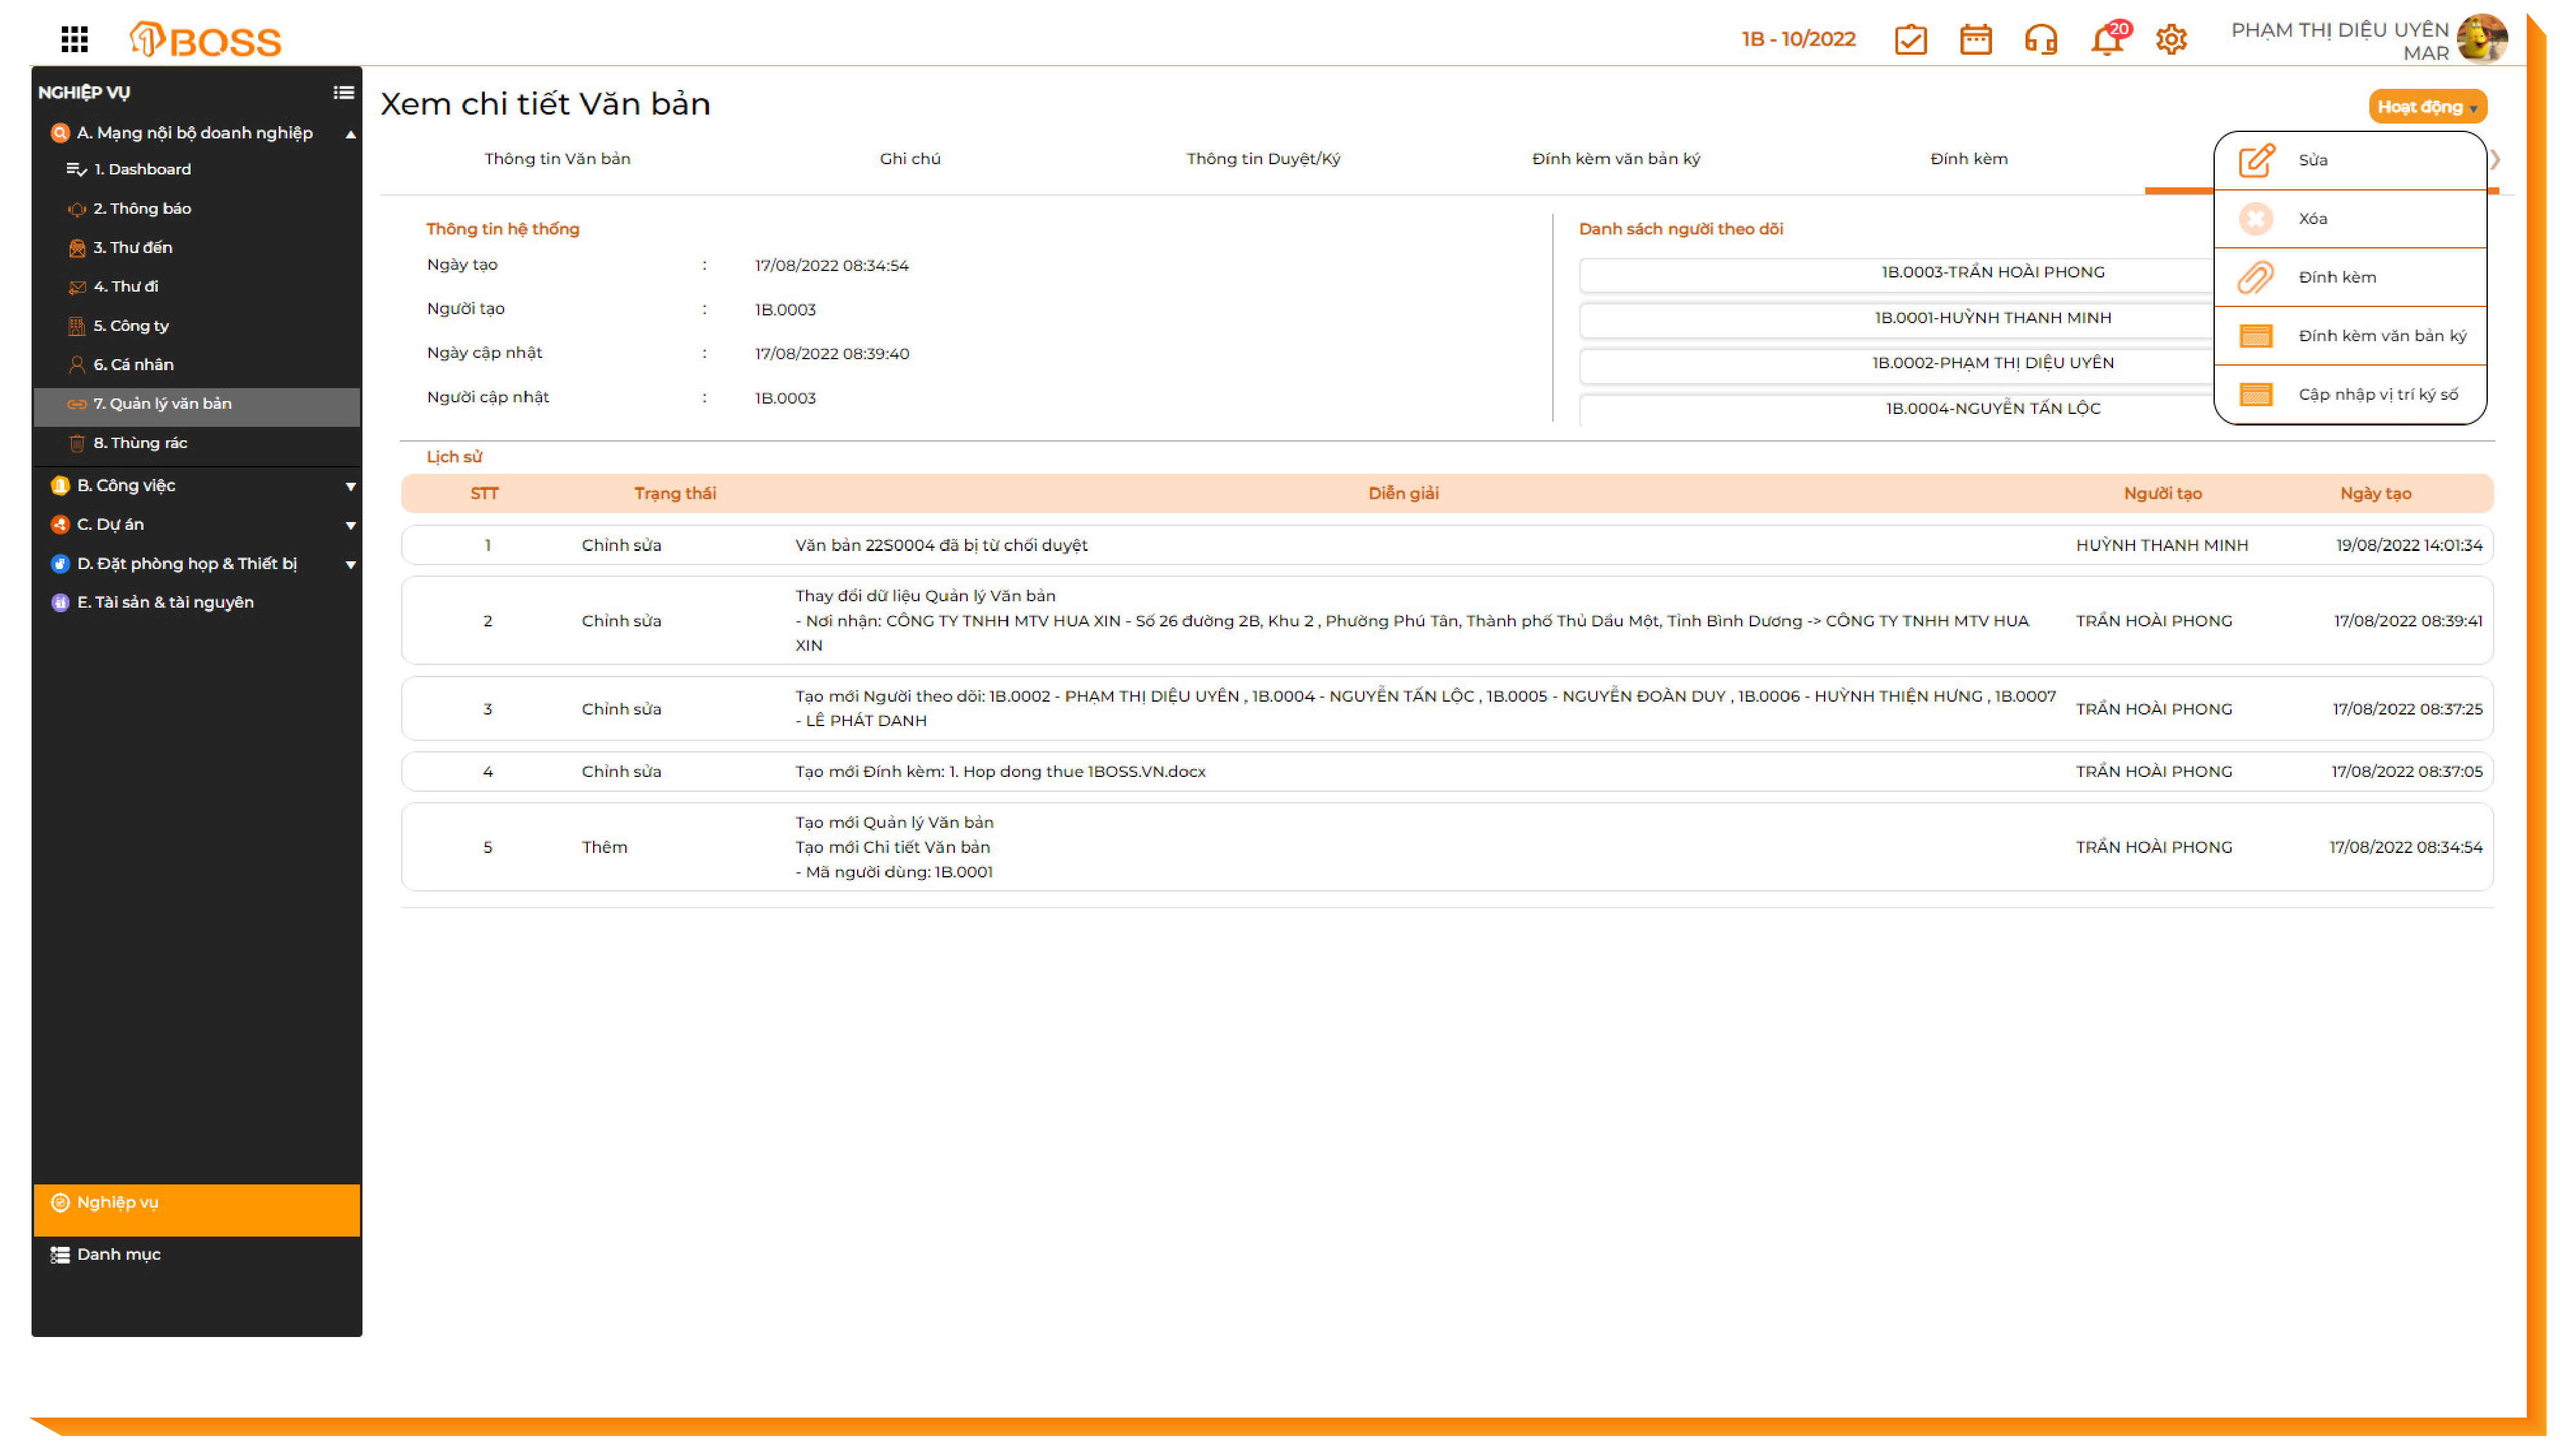
Task: Click the Sửa edit pencil icon
Action: [2256, 160]
